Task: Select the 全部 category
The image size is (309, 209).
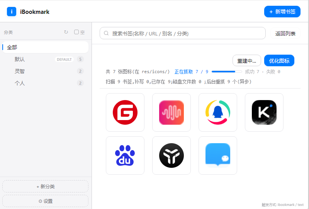Action: tap(45, 47)
